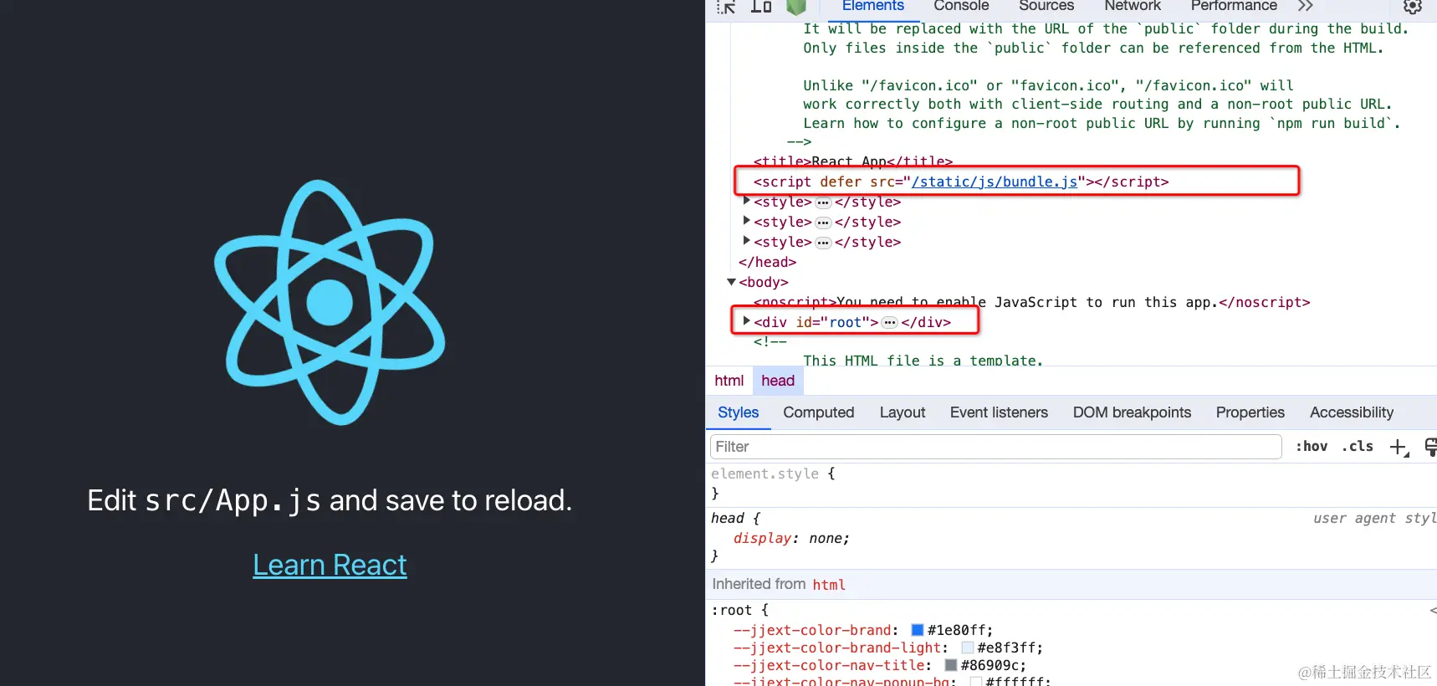Viewport: 1437px width, 686px height.
Task: Switch to the Elements tab
Action: 872,7
